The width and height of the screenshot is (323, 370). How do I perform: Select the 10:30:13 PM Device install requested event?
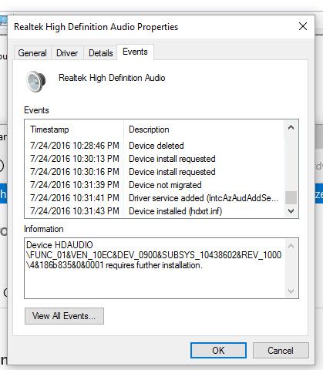pos(154,159)
